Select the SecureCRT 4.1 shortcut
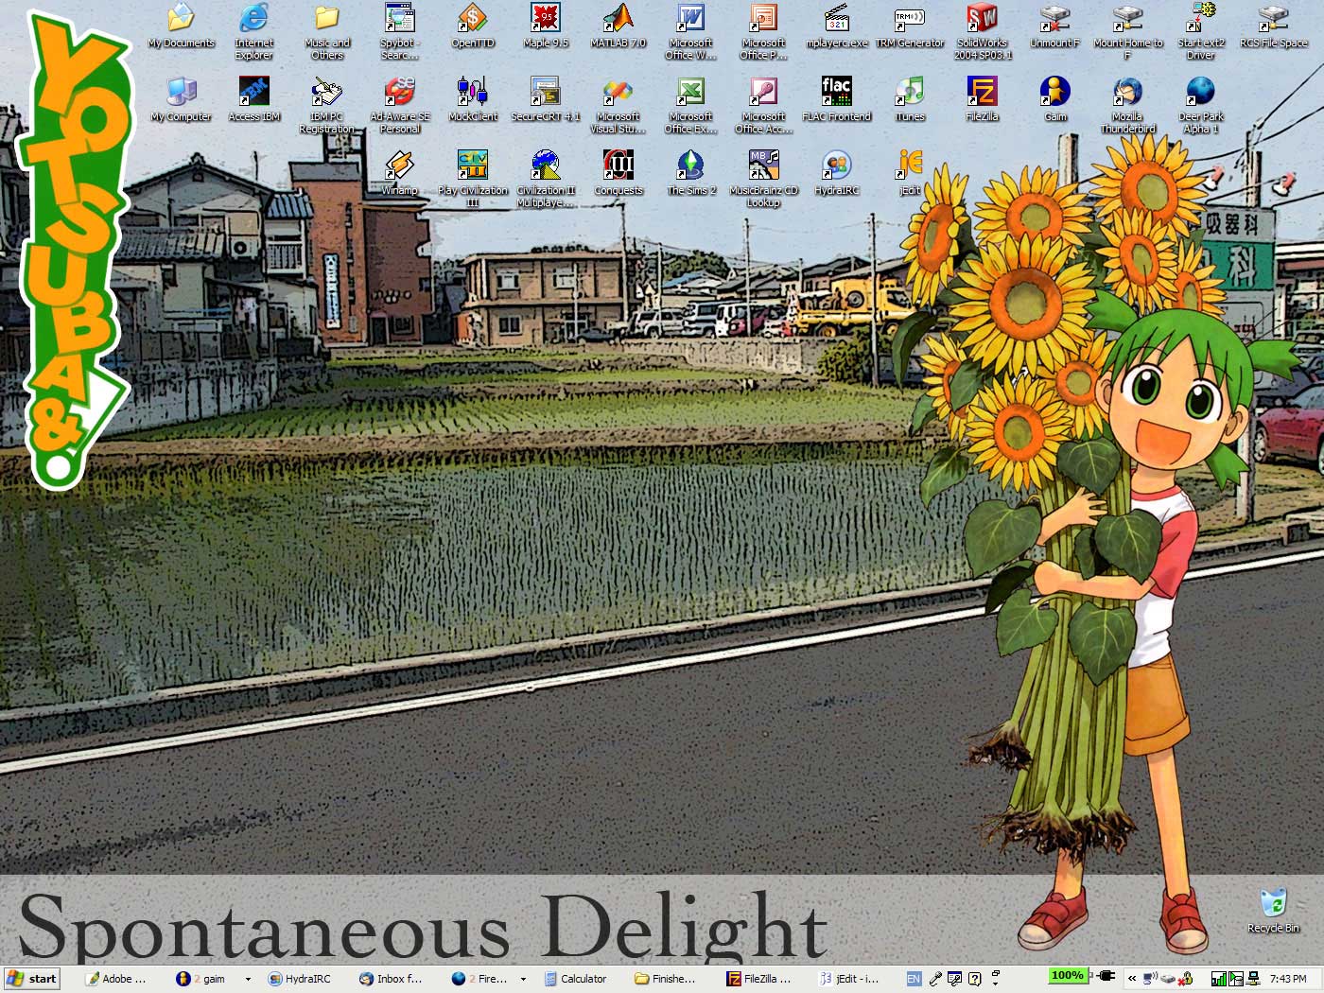Image resolution: width=1324 pixels, height=993 pixels. point(546,99)
